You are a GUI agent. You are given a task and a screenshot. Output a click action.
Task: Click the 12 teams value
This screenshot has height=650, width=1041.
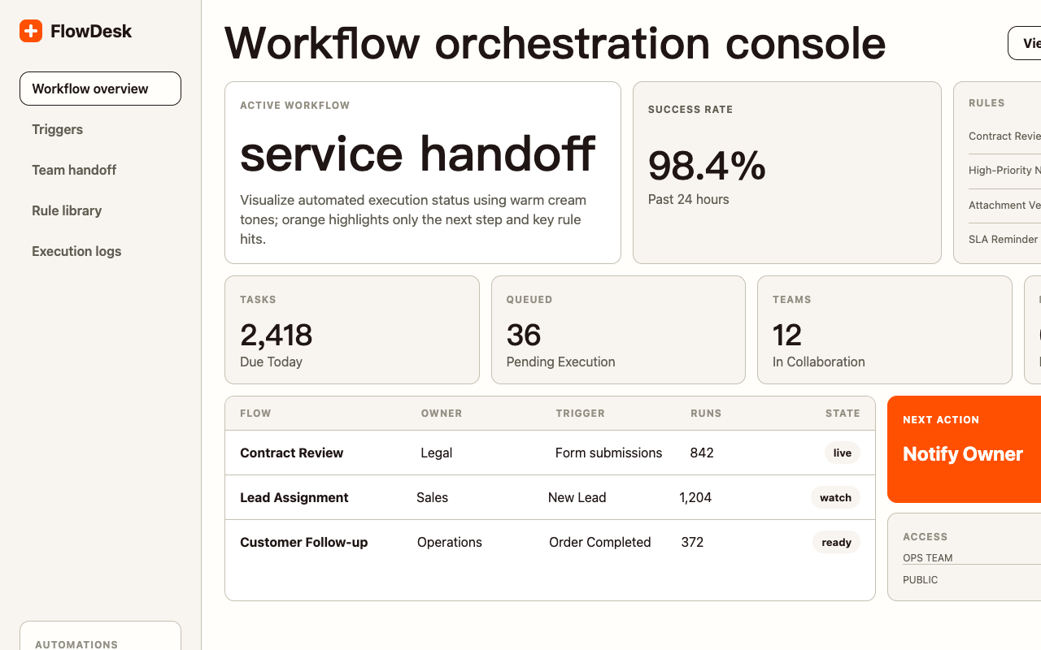tap(787, 335)
